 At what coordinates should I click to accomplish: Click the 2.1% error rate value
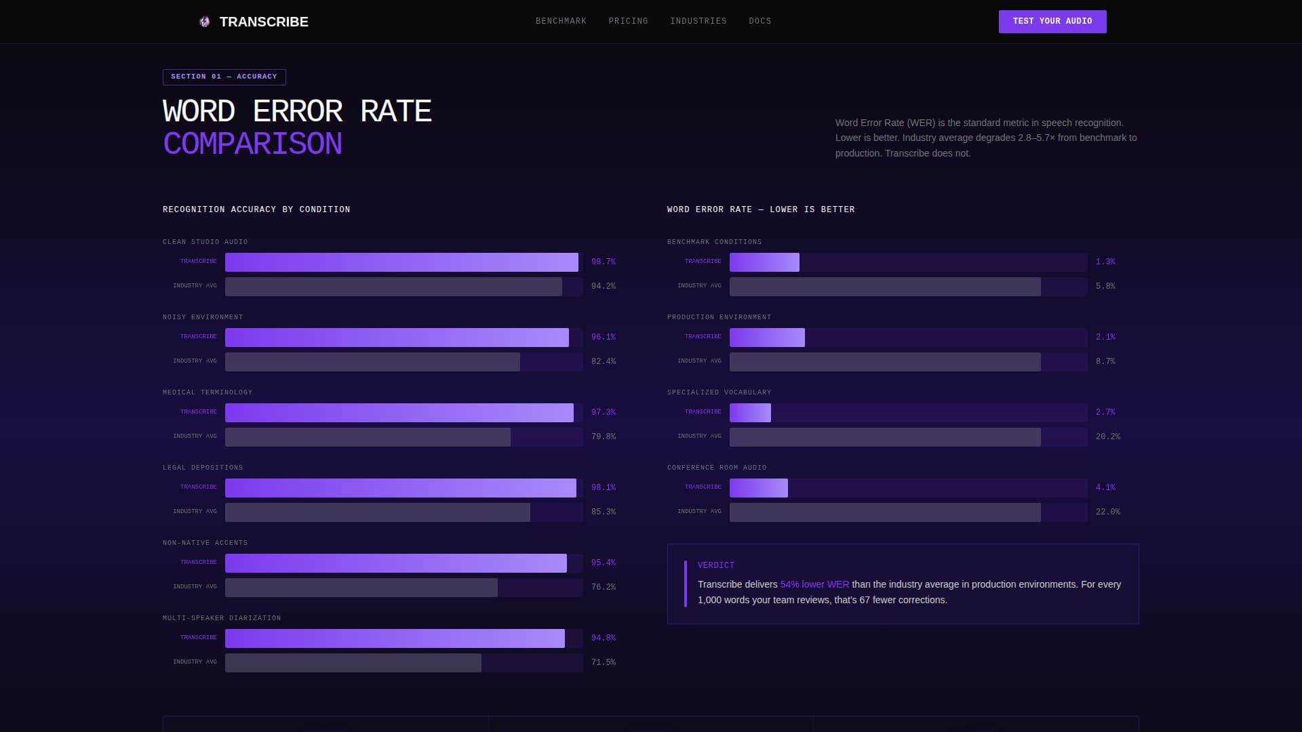pos(1105,337)
